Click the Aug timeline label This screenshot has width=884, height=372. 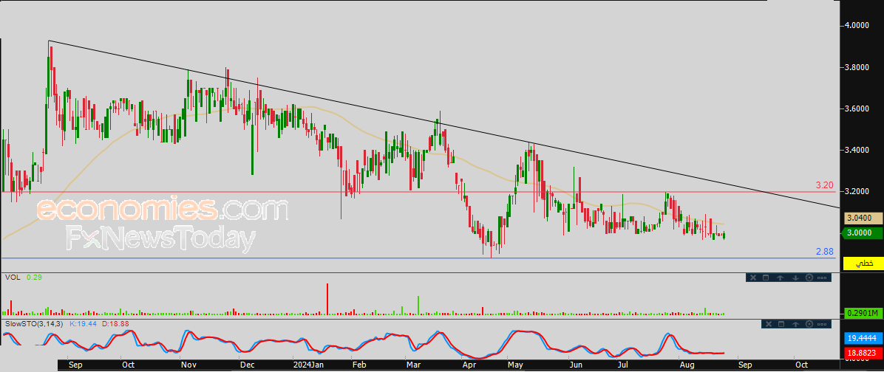point(687,365)
